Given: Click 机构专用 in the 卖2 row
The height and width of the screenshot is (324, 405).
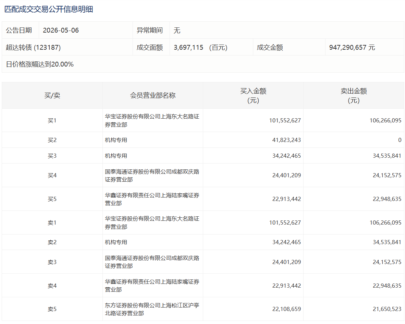Looking at the screenshot, I should pyautogui.click(x=116, y=242).
